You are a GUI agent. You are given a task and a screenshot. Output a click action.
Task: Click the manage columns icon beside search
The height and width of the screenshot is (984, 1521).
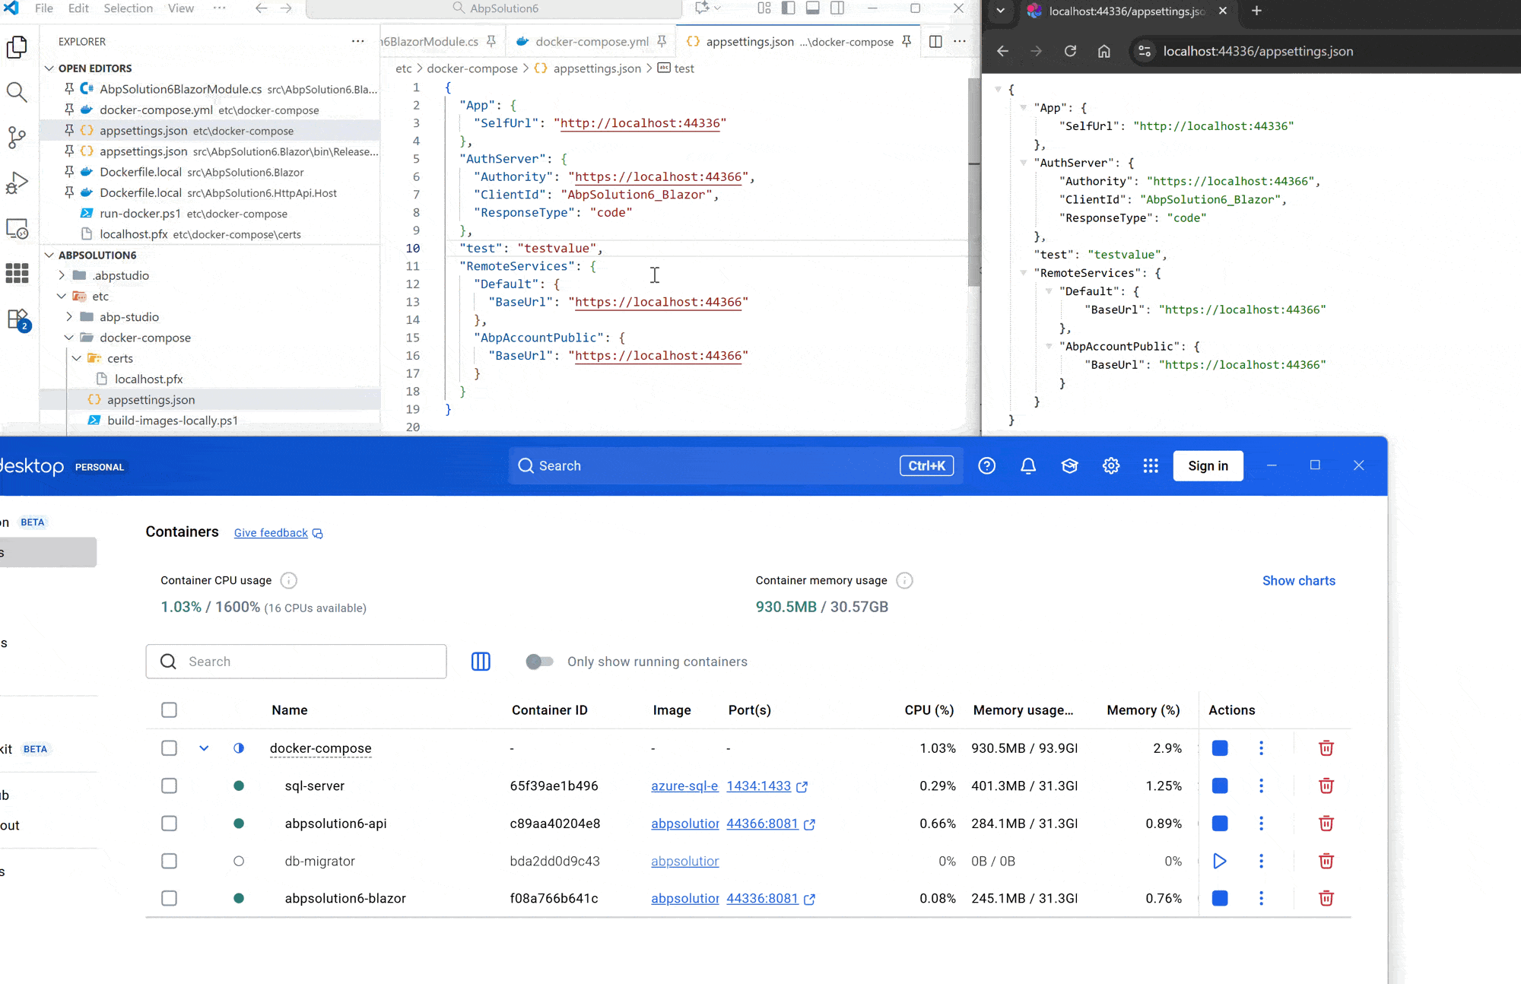coord(481,662)
